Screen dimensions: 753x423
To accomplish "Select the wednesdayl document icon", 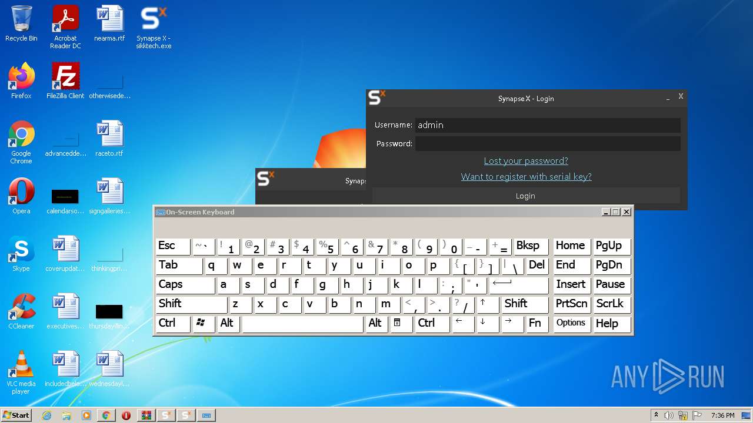I will [x=109, y=369].
